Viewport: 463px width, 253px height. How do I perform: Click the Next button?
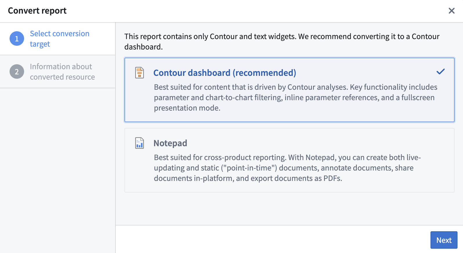444,240
